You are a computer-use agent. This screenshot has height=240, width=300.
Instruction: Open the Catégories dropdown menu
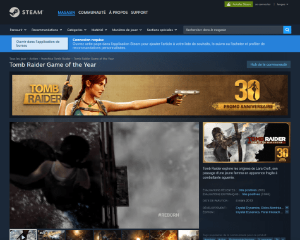(77, 30)
